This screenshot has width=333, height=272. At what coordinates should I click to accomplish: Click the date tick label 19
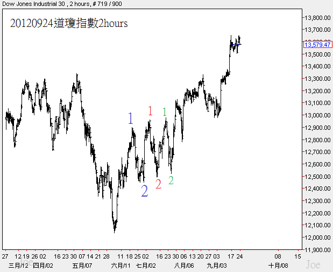(x=26, y=256)
